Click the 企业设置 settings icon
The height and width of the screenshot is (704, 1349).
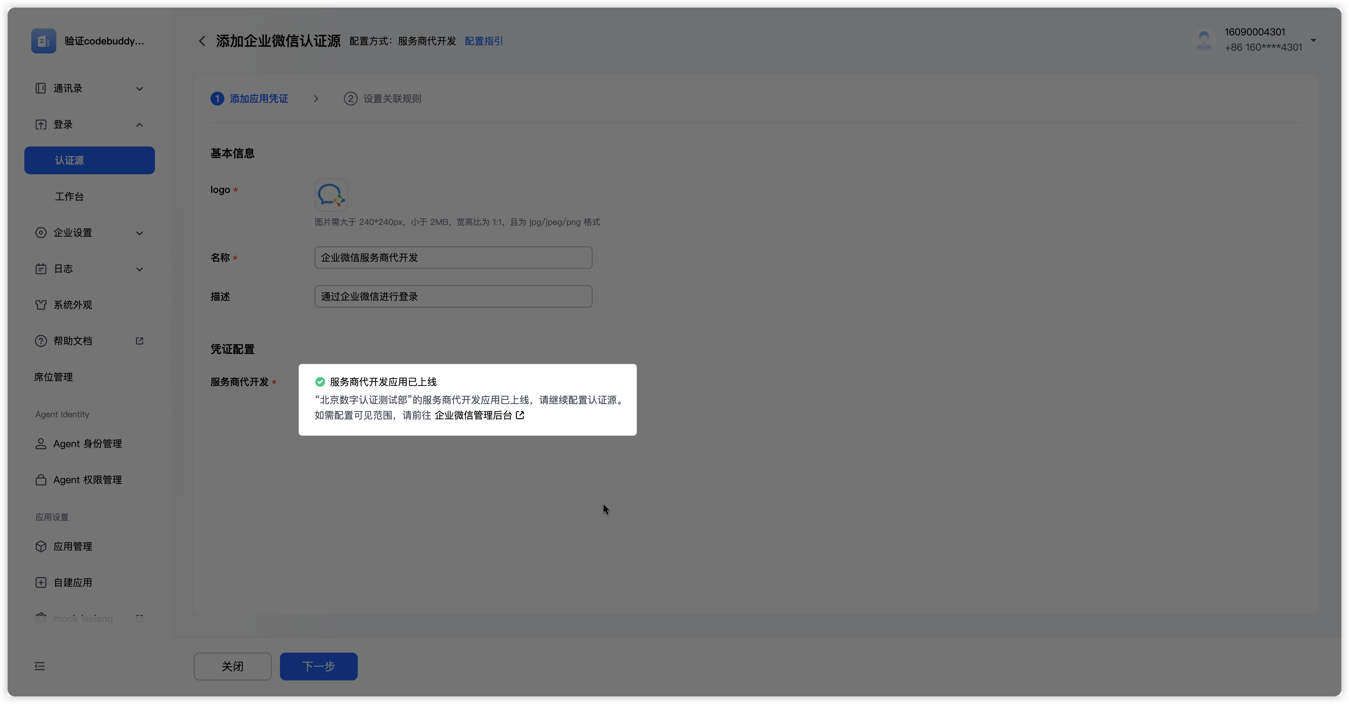41,232
